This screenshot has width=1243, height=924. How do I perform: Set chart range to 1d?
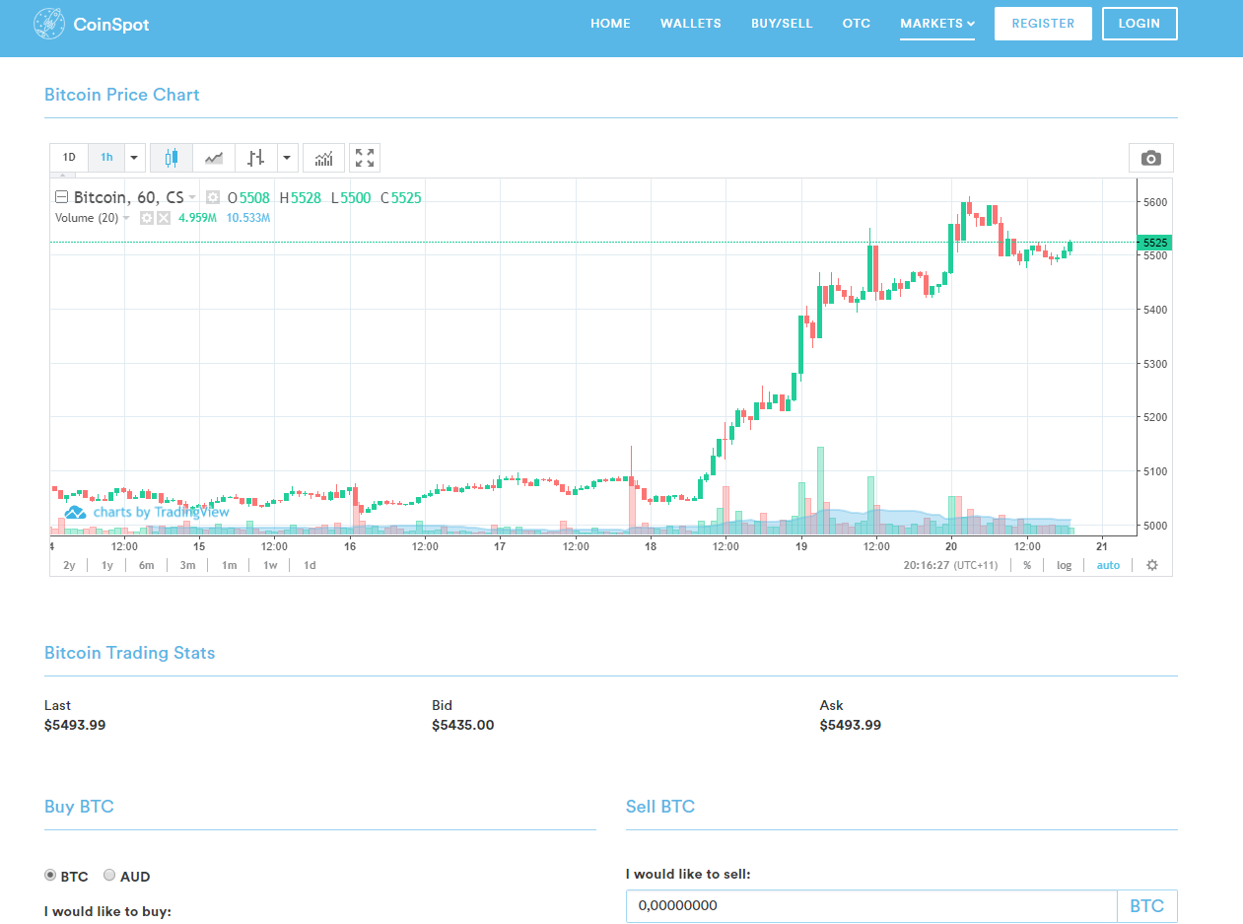tap(310, 565)
